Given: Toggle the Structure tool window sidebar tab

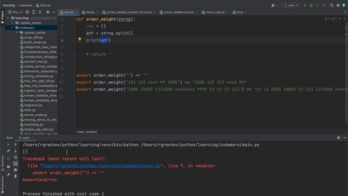Looking at the screenshot, I should (x=2, y=163).
